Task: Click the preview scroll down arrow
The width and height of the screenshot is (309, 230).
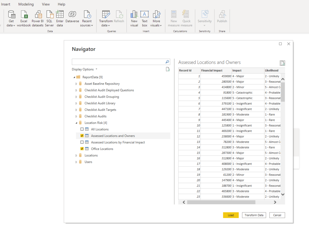Action: coord(283,195)
